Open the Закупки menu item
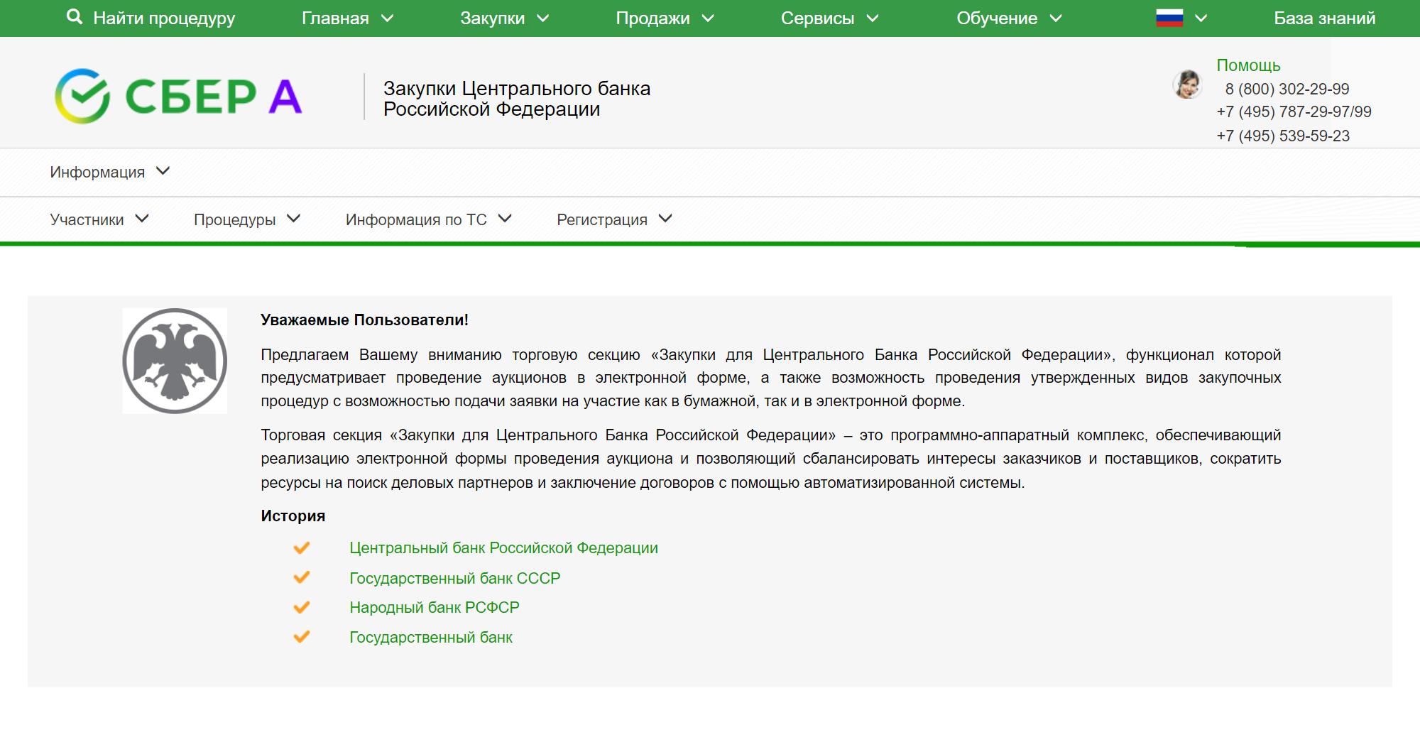Image resolution: width=1420 pixels, height=730 pixels. tap(492, 18)
